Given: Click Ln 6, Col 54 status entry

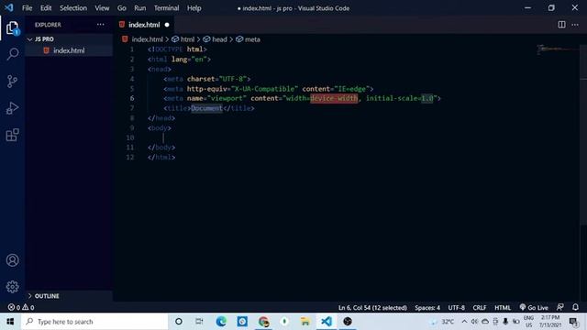Looking at the screenshot, I should tap(372, 308).
